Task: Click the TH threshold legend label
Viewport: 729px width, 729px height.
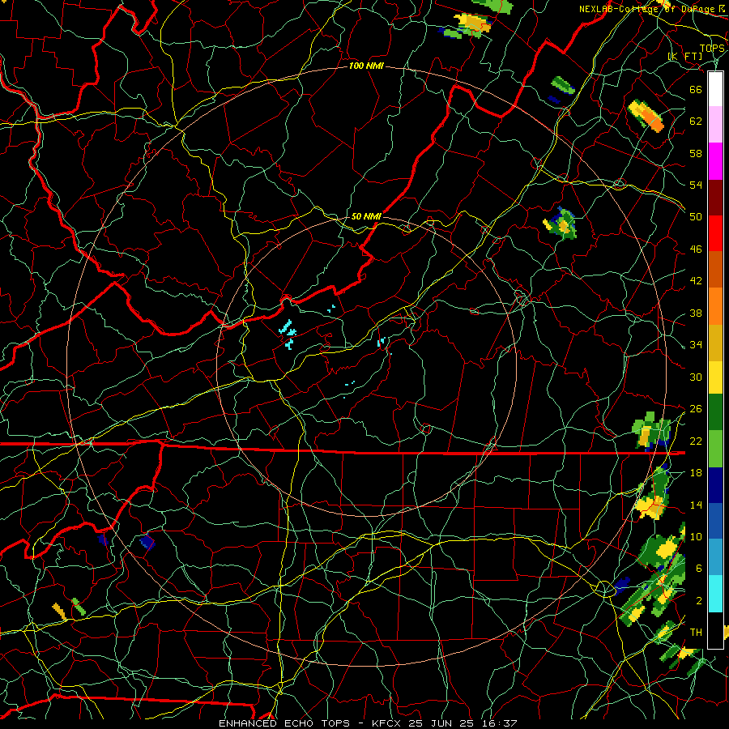Action: pyautogui.click(x=696, y=633)
